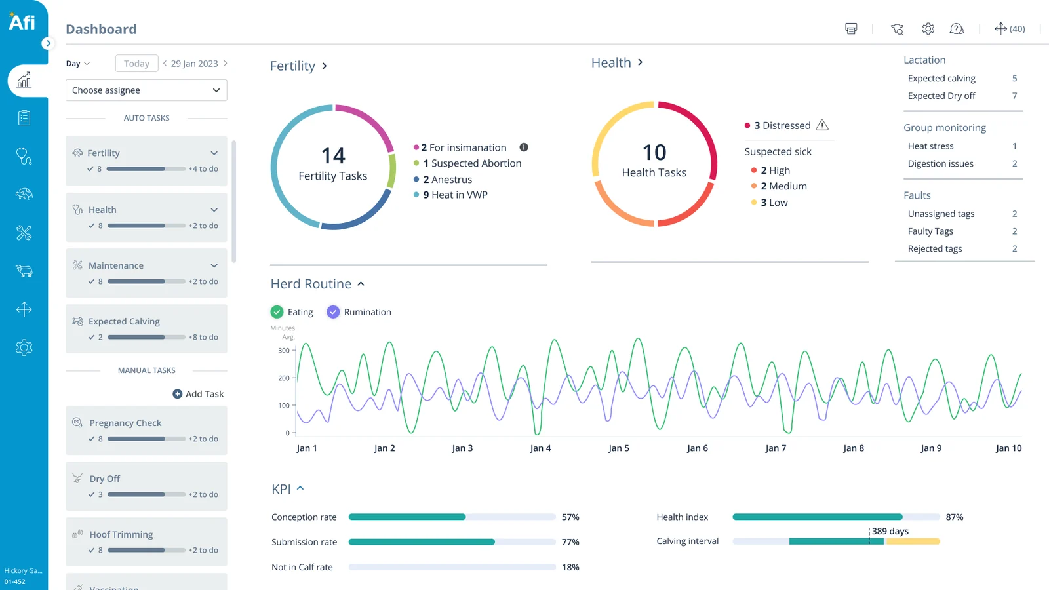Click the move arrows (40) icon
This screenshot has width=1049, height=590.
click(x=1010, y=28)
